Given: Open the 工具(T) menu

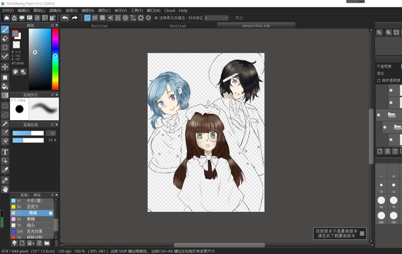Looking at the screenshot, I should (136, 11).
